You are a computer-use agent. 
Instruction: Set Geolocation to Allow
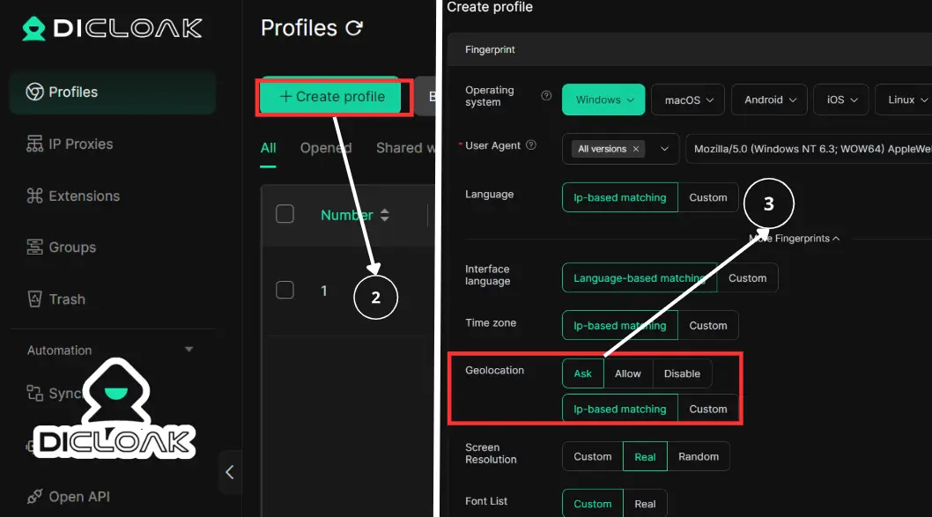click(x=627, y=373)
